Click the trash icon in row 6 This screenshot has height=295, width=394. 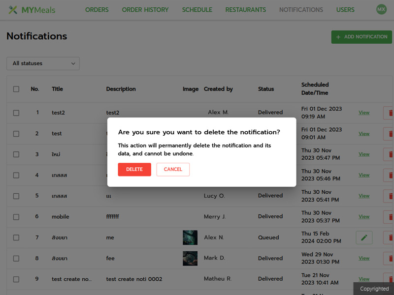point(390,216)
